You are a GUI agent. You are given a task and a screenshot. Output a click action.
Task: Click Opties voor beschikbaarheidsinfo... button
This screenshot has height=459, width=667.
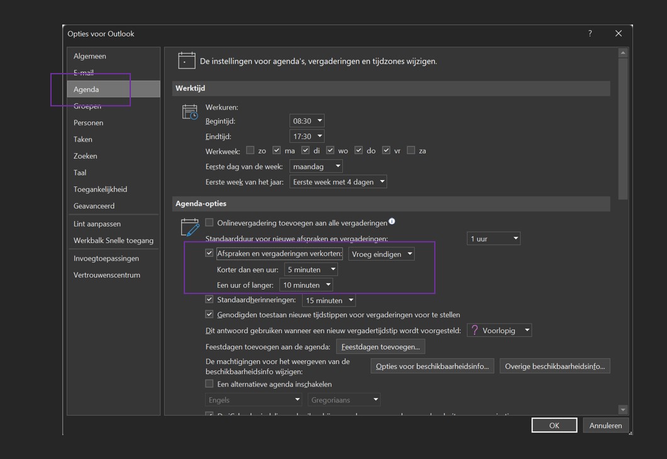pos(432,366)
